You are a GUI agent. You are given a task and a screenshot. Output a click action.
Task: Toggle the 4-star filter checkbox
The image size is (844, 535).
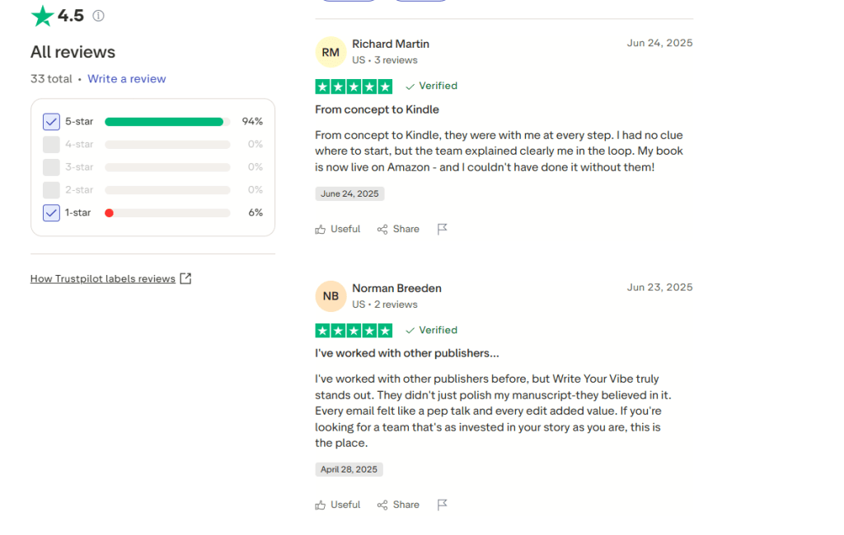tap(51, 145)
